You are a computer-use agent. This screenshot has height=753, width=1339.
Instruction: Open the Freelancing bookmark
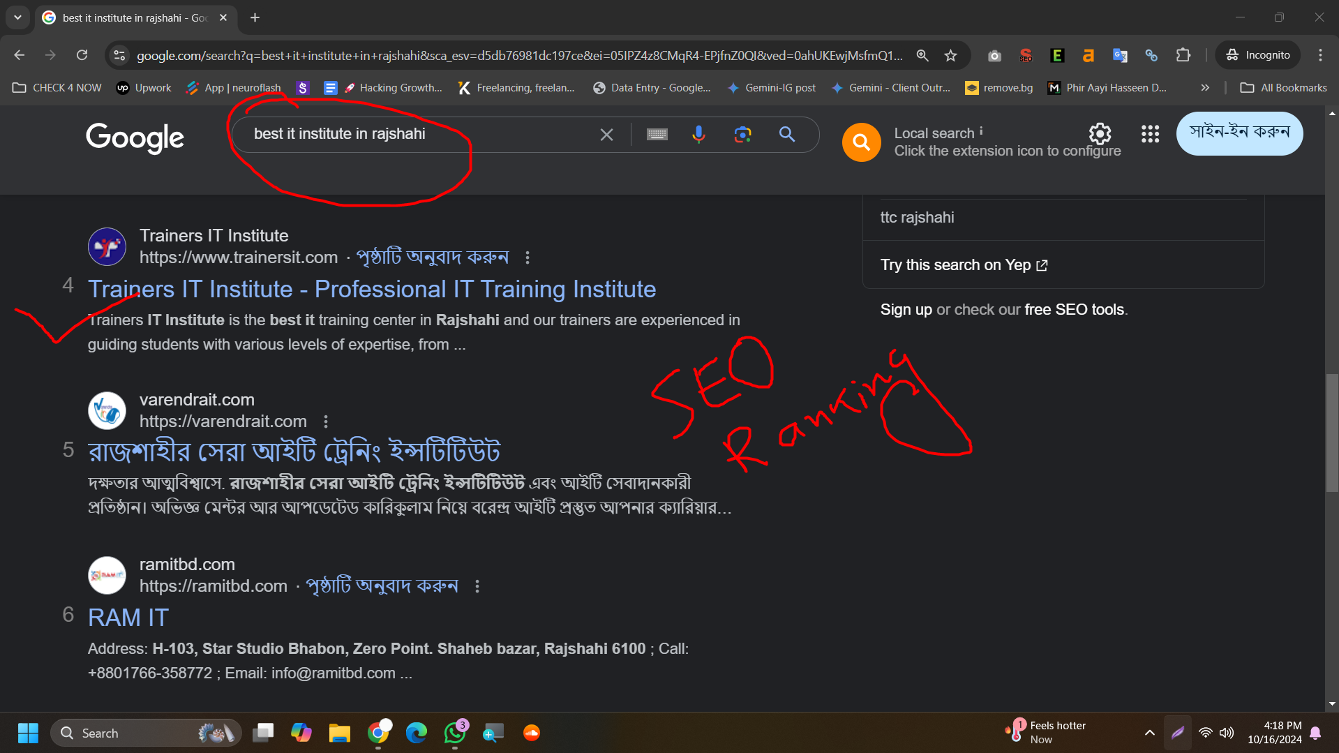pyautogui.click(x=516, y=88)
